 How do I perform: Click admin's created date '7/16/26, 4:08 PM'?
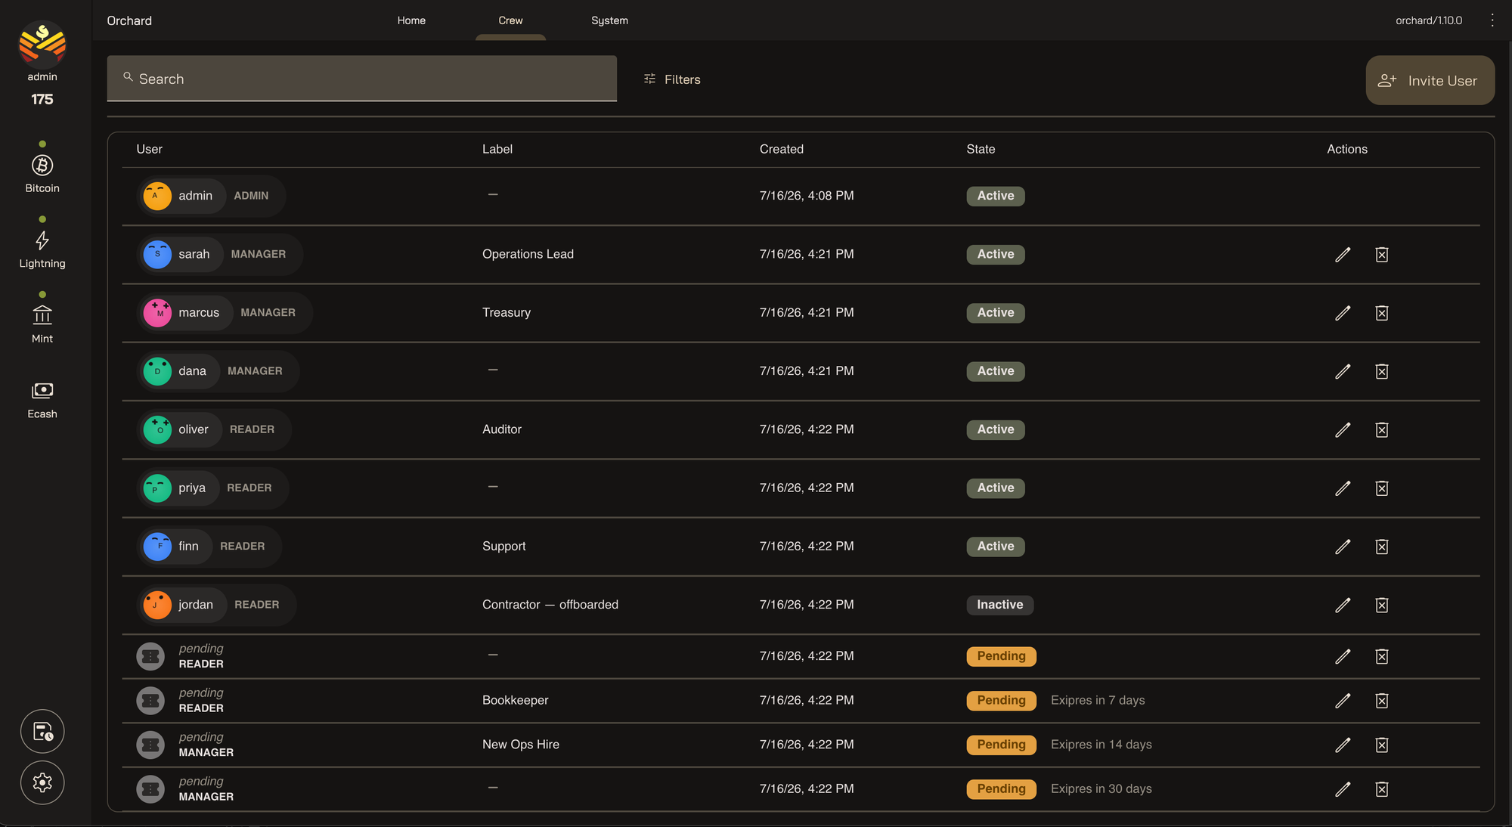tap(807, 196)
